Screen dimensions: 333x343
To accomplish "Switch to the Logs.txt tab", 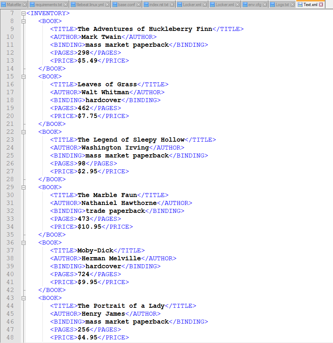I will (282, 5).
